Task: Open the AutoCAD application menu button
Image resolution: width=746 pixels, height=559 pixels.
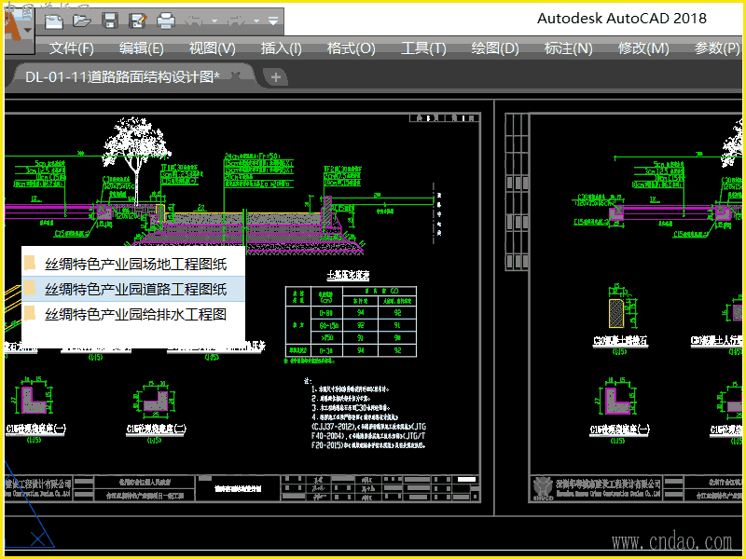Action: [16, 24]
